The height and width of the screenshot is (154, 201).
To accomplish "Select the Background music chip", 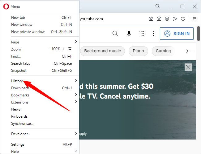I will pyautogui.click(x=102, y=51).
